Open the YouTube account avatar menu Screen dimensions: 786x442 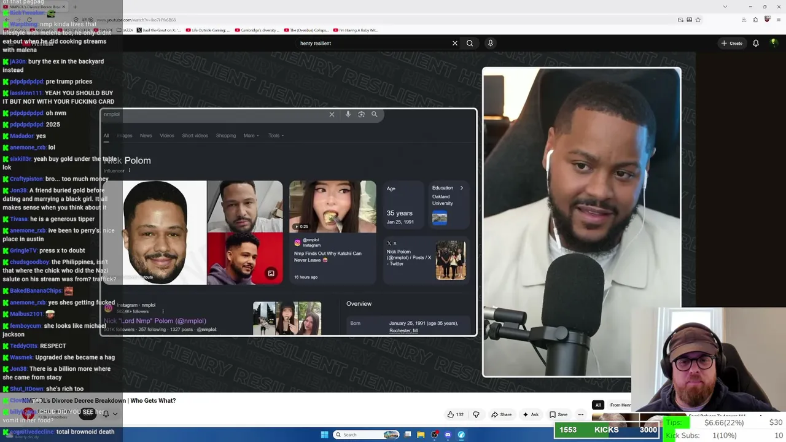tap(774, 43)
